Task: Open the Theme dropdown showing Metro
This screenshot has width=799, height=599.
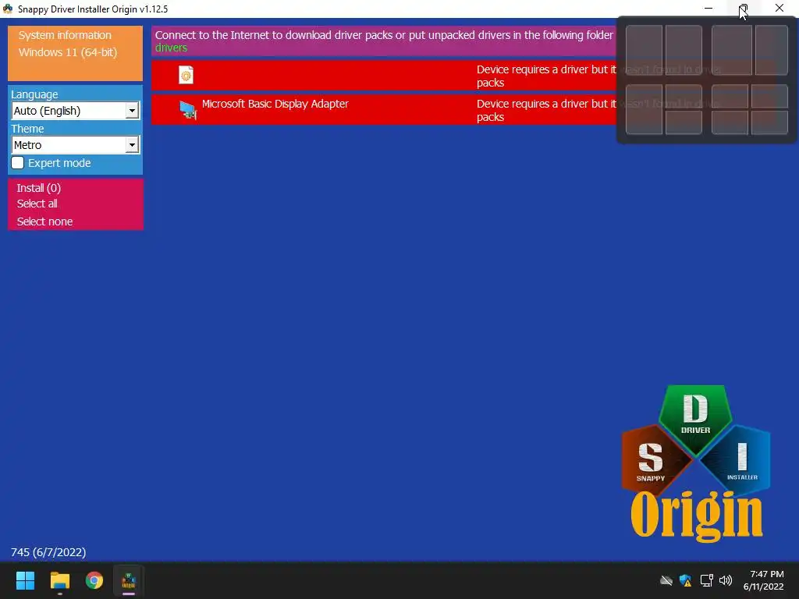Action: pyautogui.click(x=76, y=144)
